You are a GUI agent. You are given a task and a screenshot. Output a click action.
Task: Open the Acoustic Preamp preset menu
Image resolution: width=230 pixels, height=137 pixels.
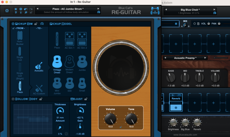pos(185,58)
